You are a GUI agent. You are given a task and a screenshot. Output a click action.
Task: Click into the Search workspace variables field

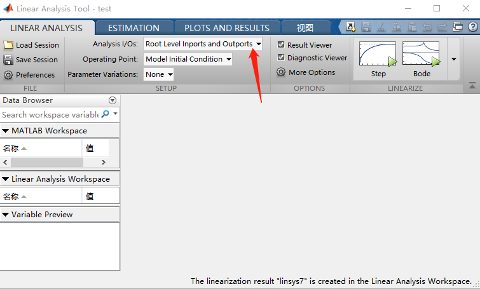50,115
